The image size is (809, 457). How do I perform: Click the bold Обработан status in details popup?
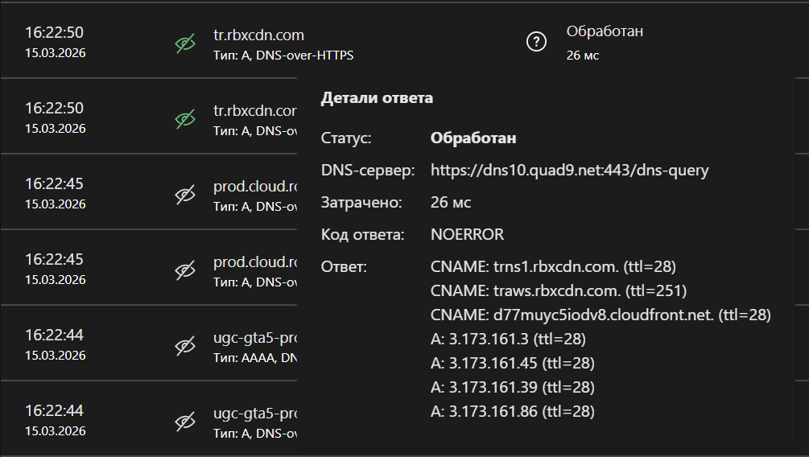coord(473,138)
